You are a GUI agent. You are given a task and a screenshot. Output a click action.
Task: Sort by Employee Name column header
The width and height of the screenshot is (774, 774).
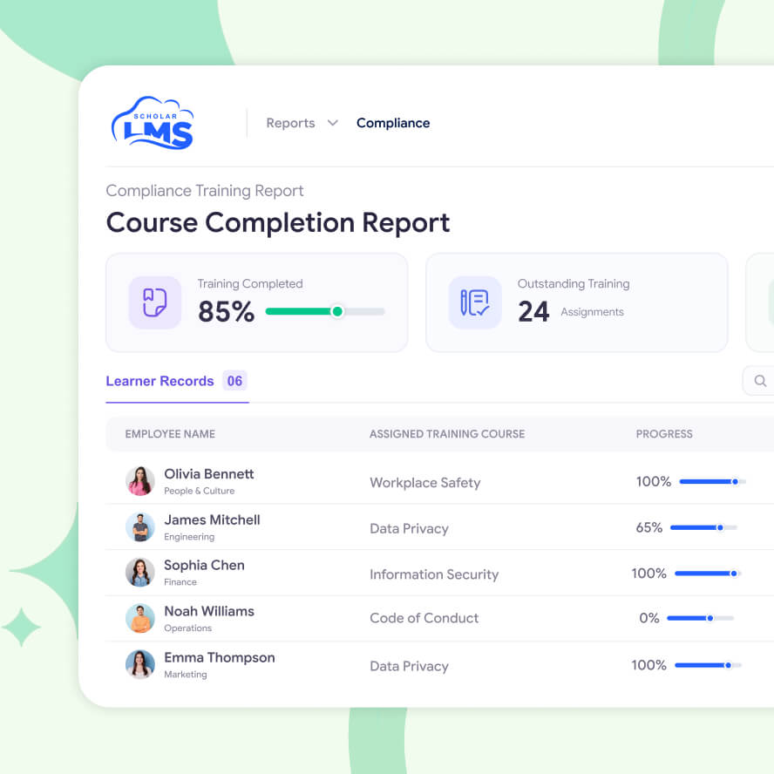pos(170,434)
